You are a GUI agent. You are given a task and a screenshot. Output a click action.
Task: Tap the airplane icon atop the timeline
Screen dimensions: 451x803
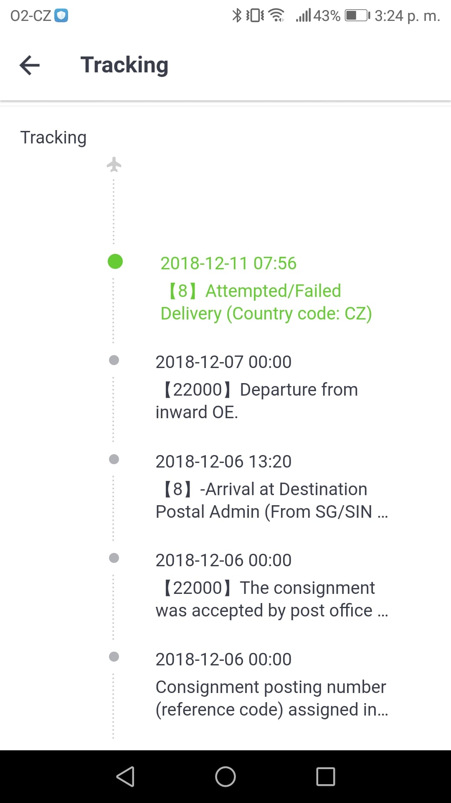114,164
